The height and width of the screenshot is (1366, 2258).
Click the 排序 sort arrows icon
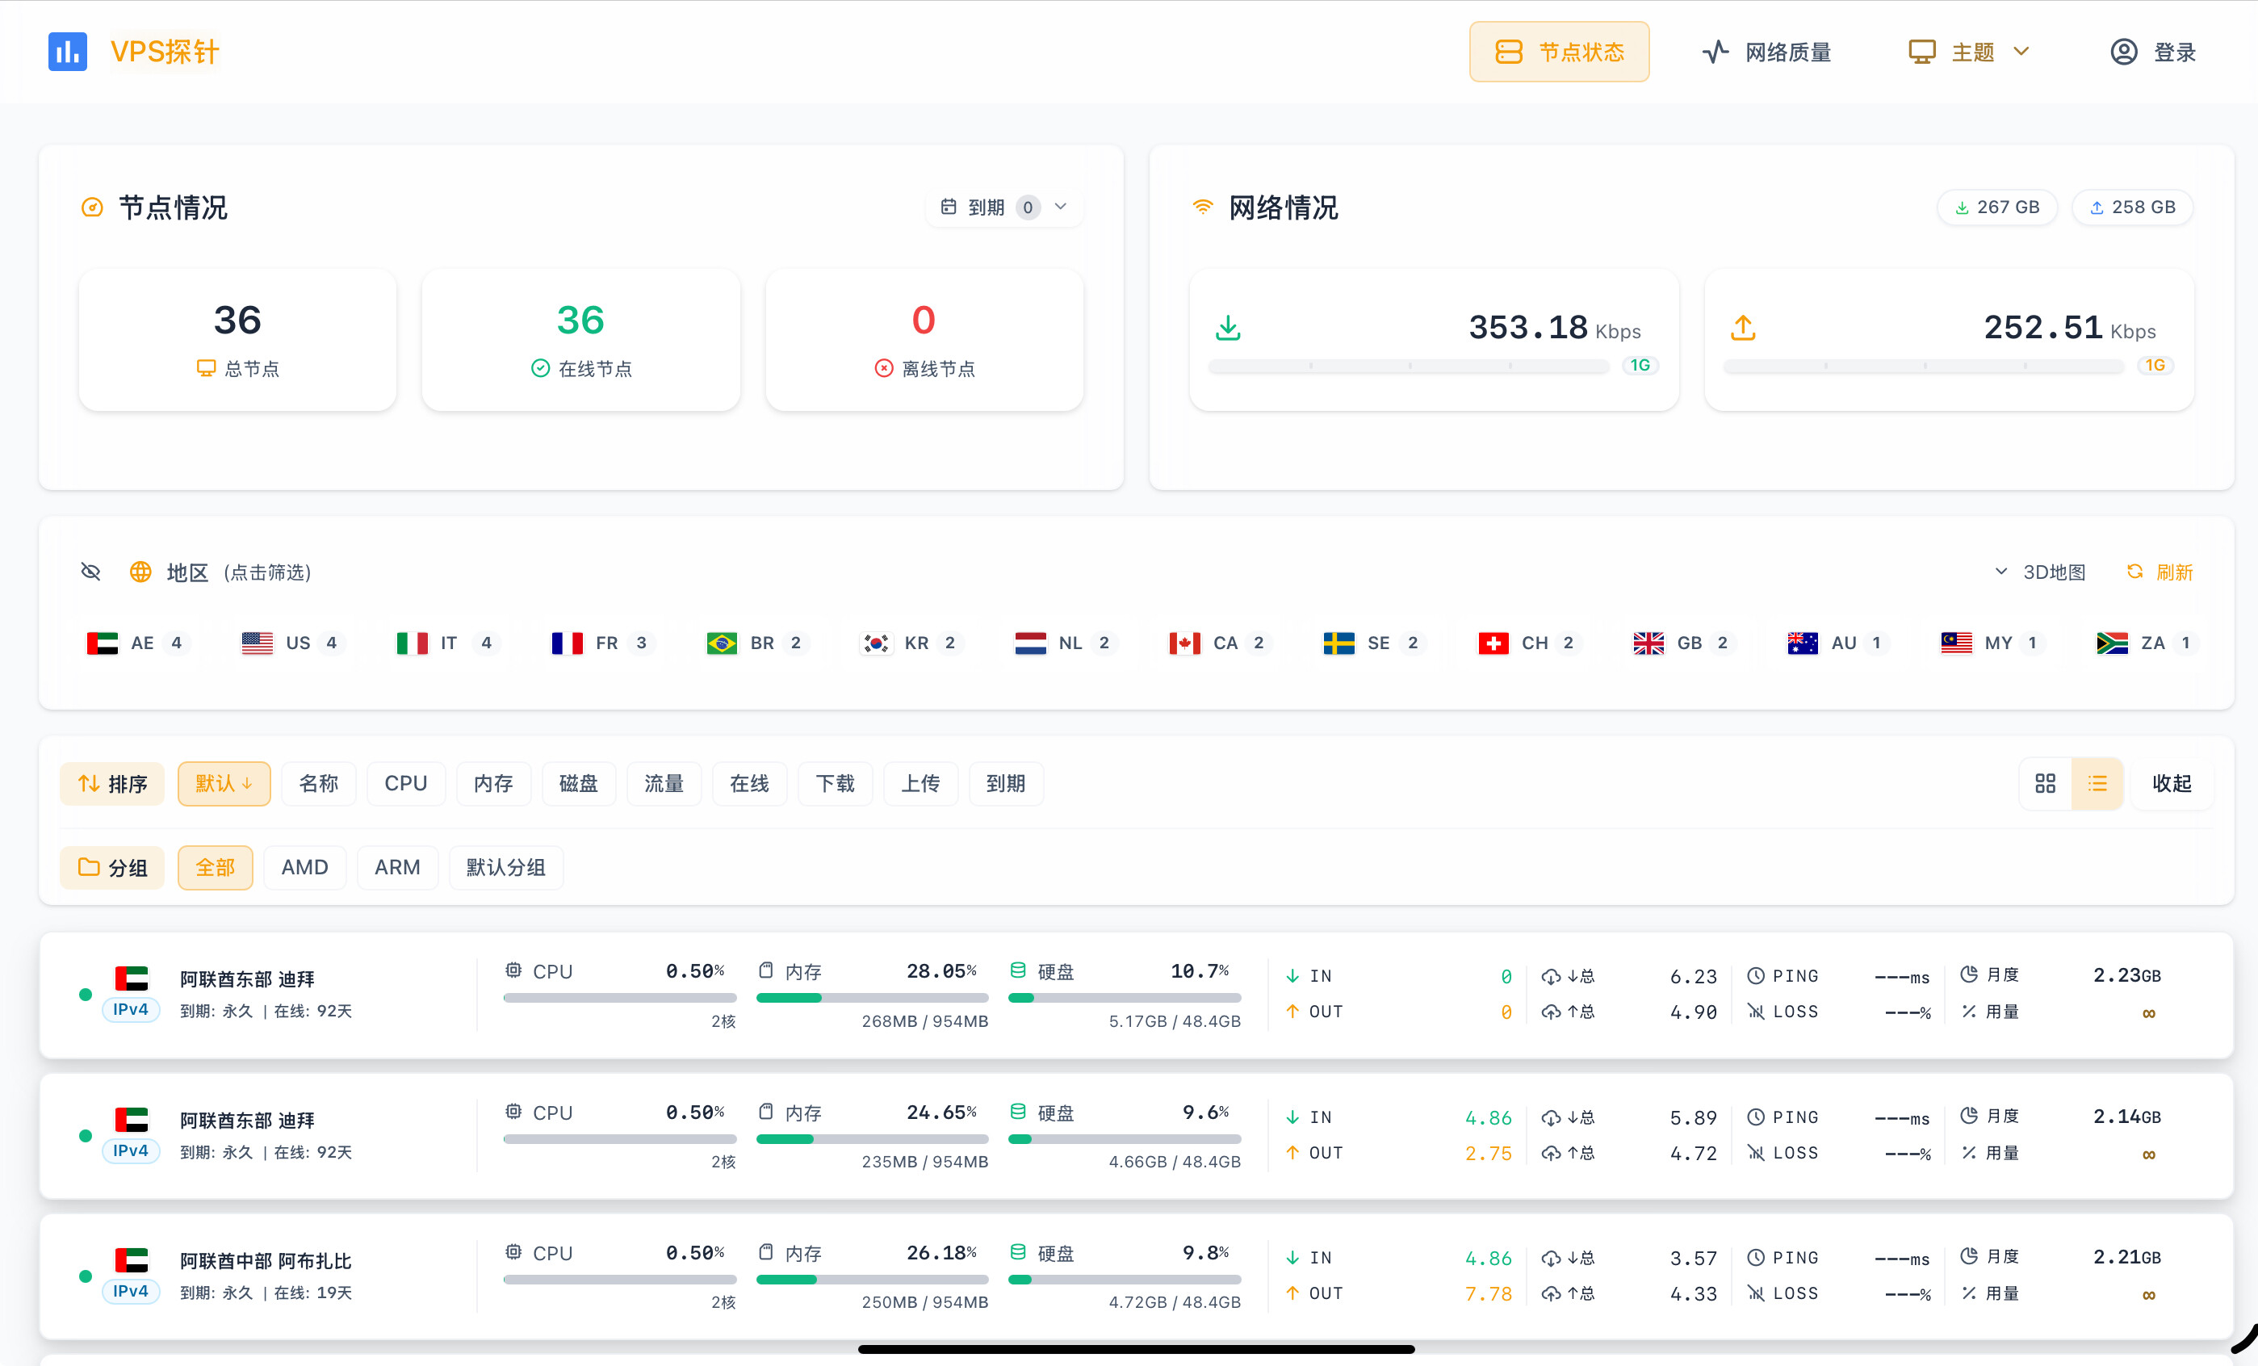click(89, 783)
